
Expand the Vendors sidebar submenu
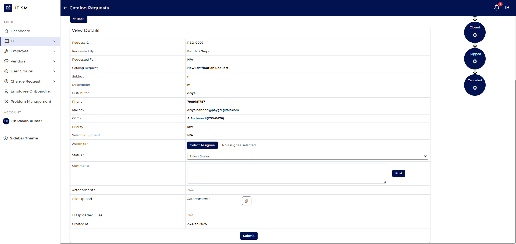coord(54,61)
